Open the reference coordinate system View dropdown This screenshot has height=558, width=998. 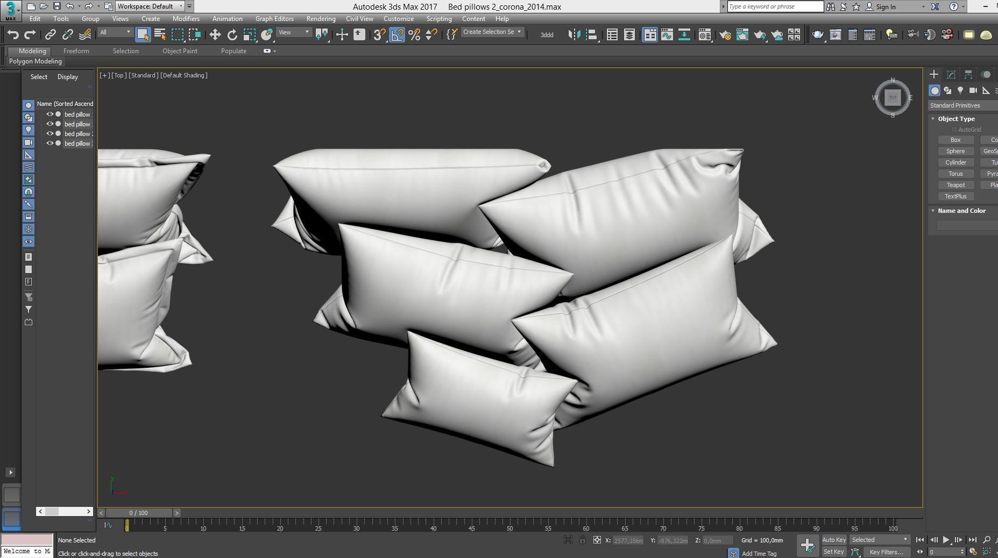point(294,32)
